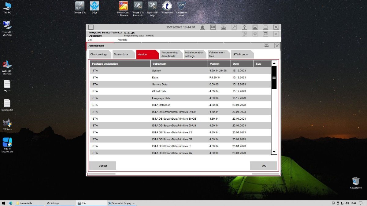
Task: Open the Home screen in ISTA toolbar
Action: point(202,27)
